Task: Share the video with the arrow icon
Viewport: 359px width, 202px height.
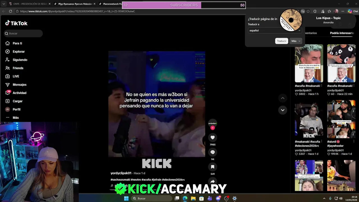Action: [x=213, y=181]
